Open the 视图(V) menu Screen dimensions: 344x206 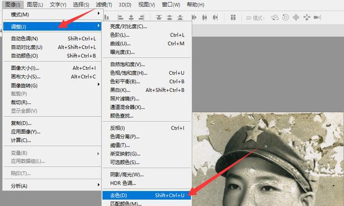(146, 4)
